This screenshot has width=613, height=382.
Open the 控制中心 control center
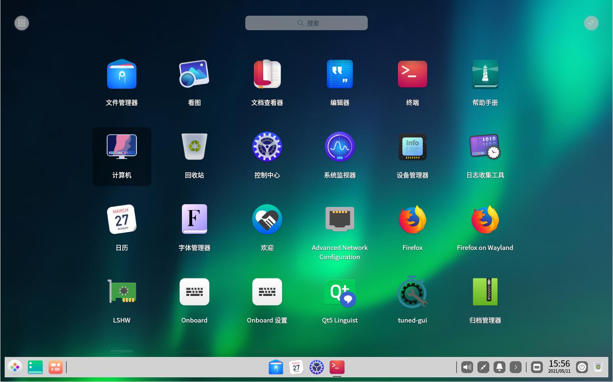[267, 147]
